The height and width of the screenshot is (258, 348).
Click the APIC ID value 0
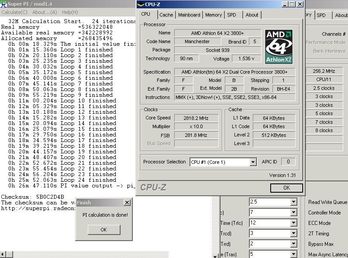[x=288, y=162]
